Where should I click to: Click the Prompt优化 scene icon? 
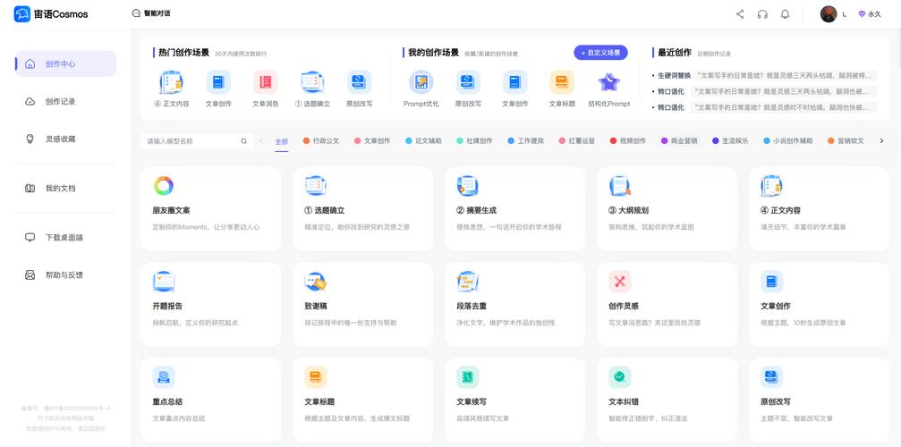tap(421, 83)
